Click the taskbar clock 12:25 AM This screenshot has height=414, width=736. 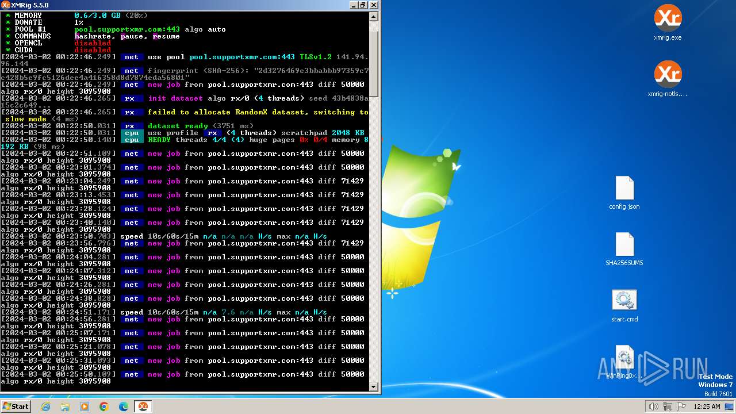[707, 407]
